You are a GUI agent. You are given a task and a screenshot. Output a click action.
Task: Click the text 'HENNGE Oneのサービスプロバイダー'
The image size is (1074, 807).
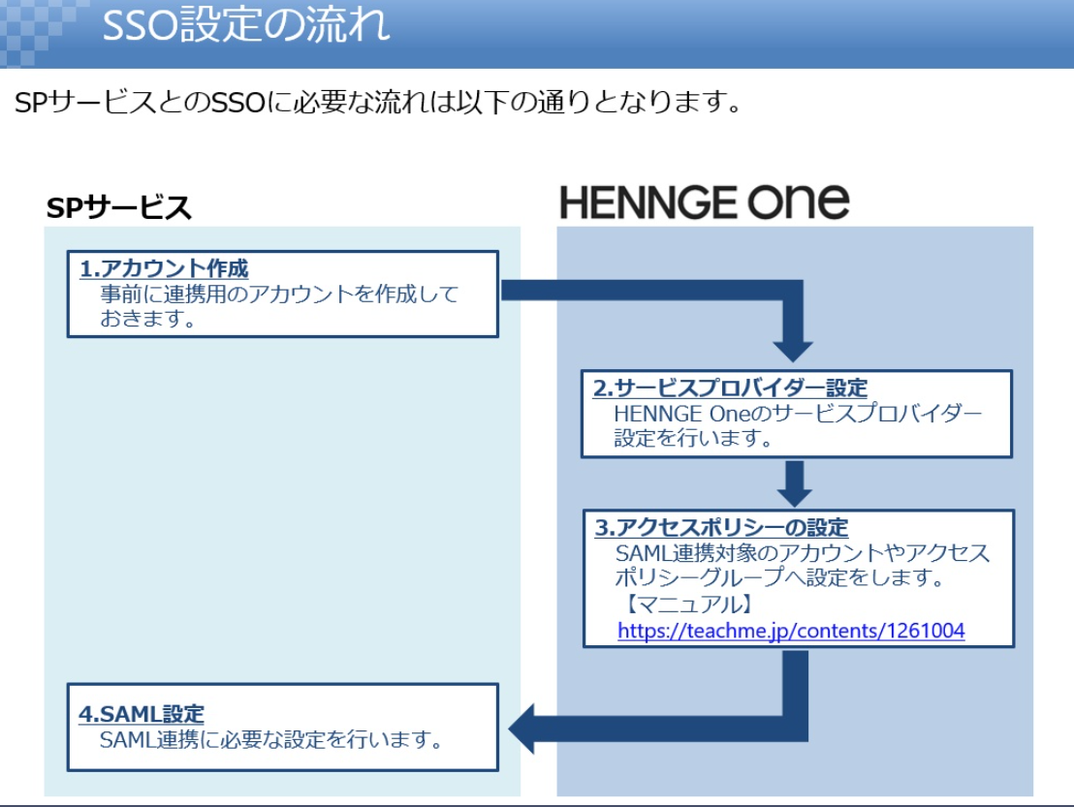tap(798, 414)
